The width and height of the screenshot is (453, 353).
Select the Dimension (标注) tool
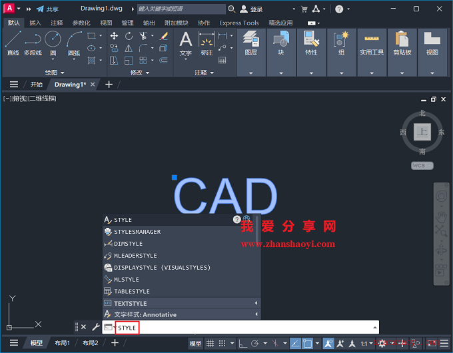[207, 43]
